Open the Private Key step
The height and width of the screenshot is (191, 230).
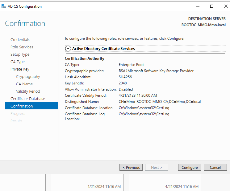[20, 69]
